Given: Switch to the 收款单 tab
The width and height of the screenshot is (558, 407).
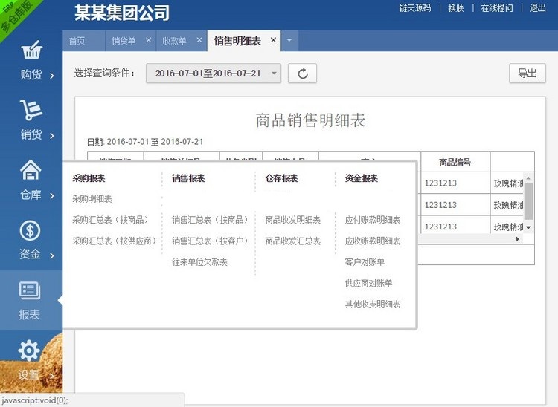Looking at the screenshot, I should pos(174,41).
